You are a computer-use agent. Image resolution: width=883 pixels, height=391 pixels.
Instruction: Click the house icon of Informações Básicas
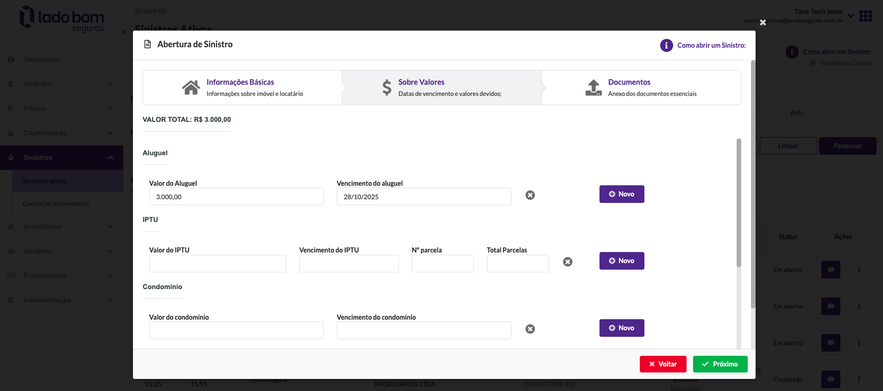tap(191, 87)
